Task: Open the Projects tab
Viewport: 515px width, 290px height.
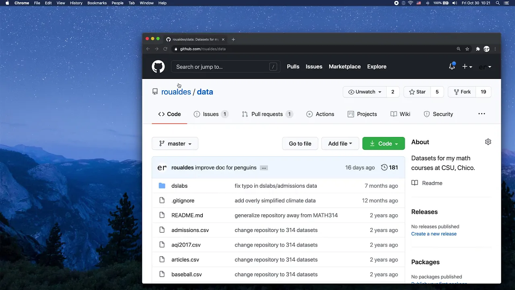Action: pos(362,114)
